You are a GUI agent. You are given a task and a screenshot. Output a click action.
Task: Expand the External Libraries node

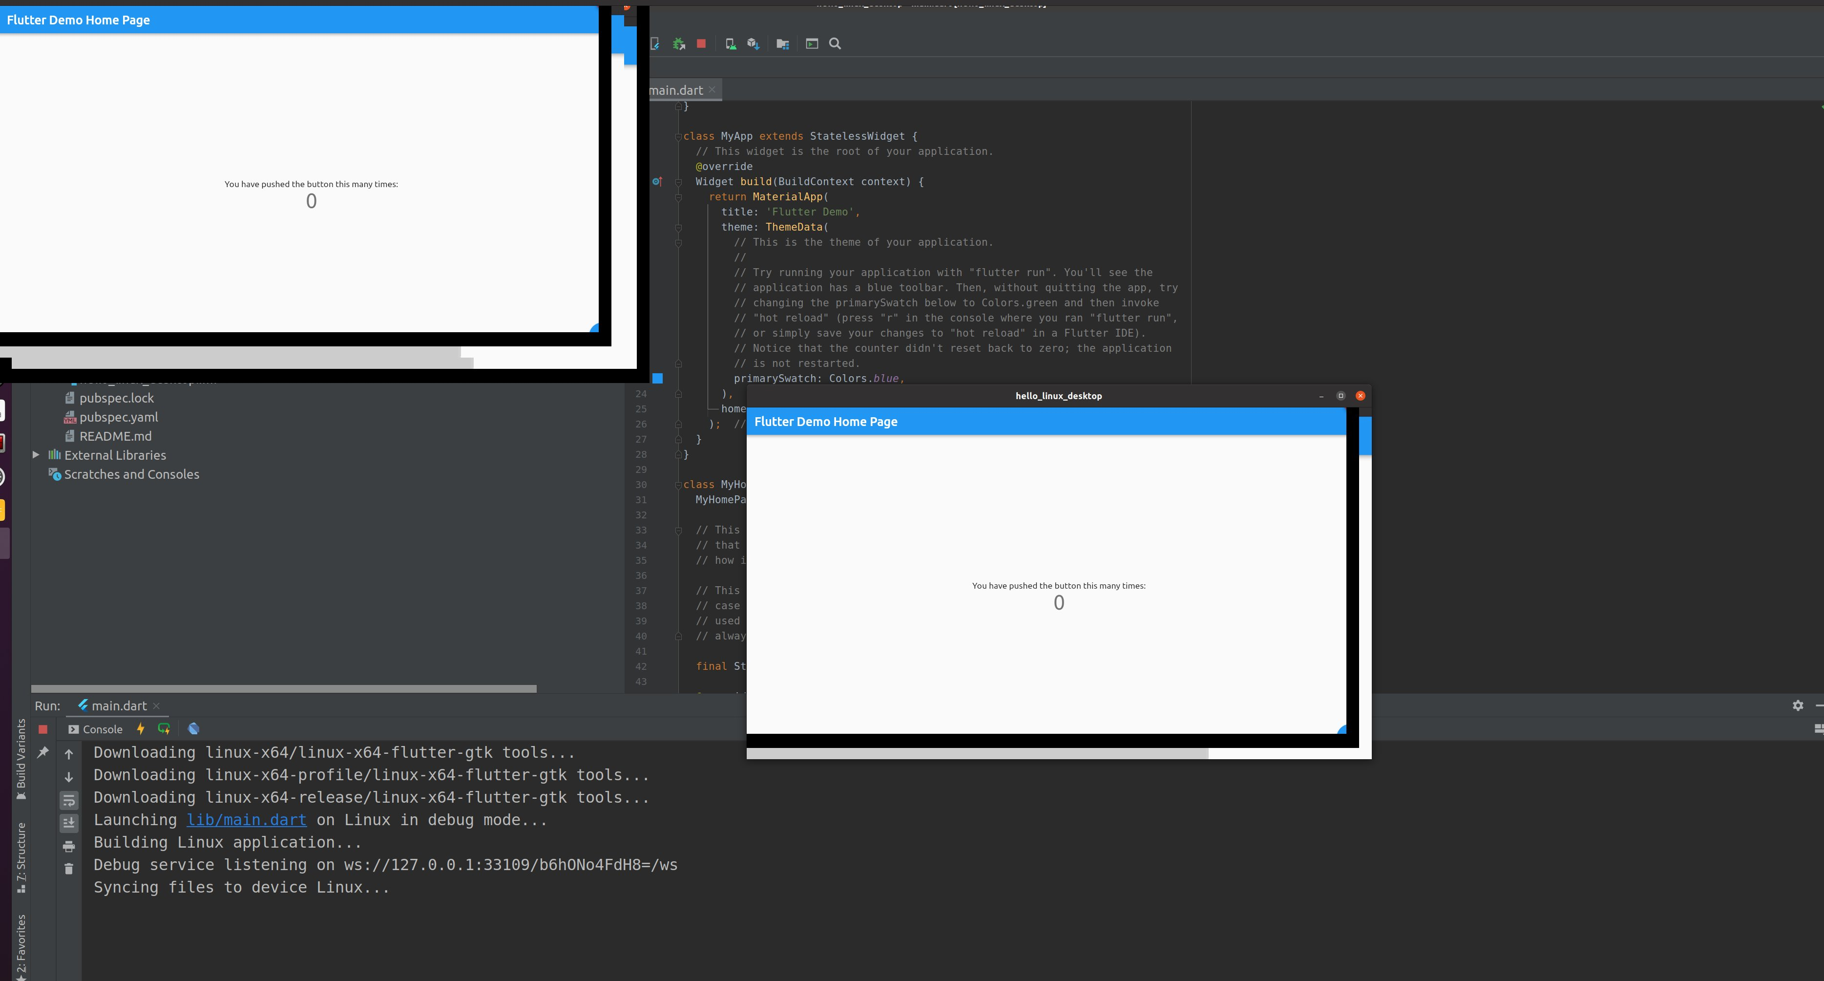click(36, 455)
